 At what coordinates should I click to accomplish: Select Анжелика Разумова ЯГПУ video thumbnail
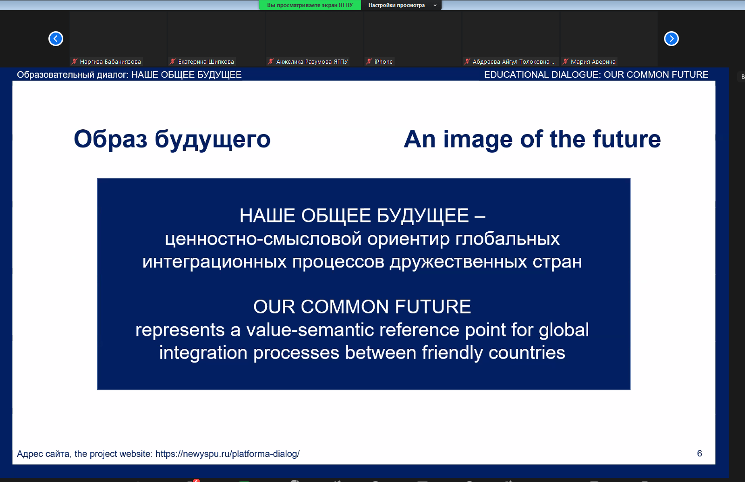[315, 39]
